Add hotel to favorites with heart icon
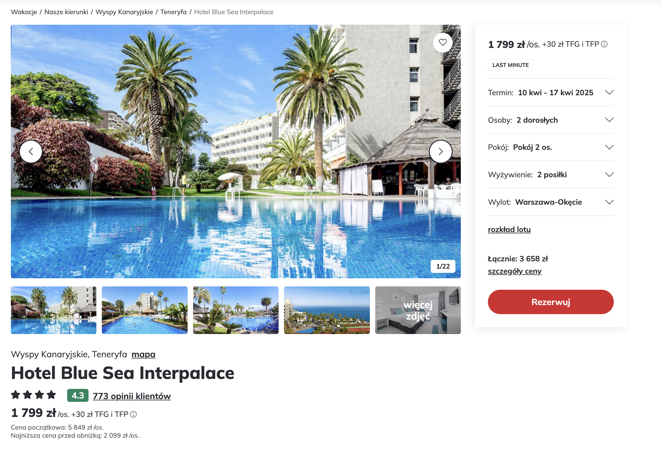This screenshot has width=662, height=451. click(442, 43)
